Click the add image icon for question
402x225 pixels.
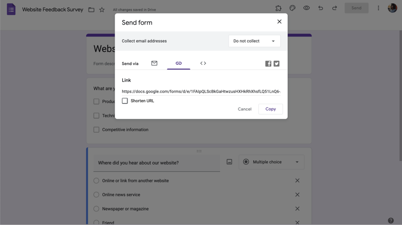(x=229, y=162)
